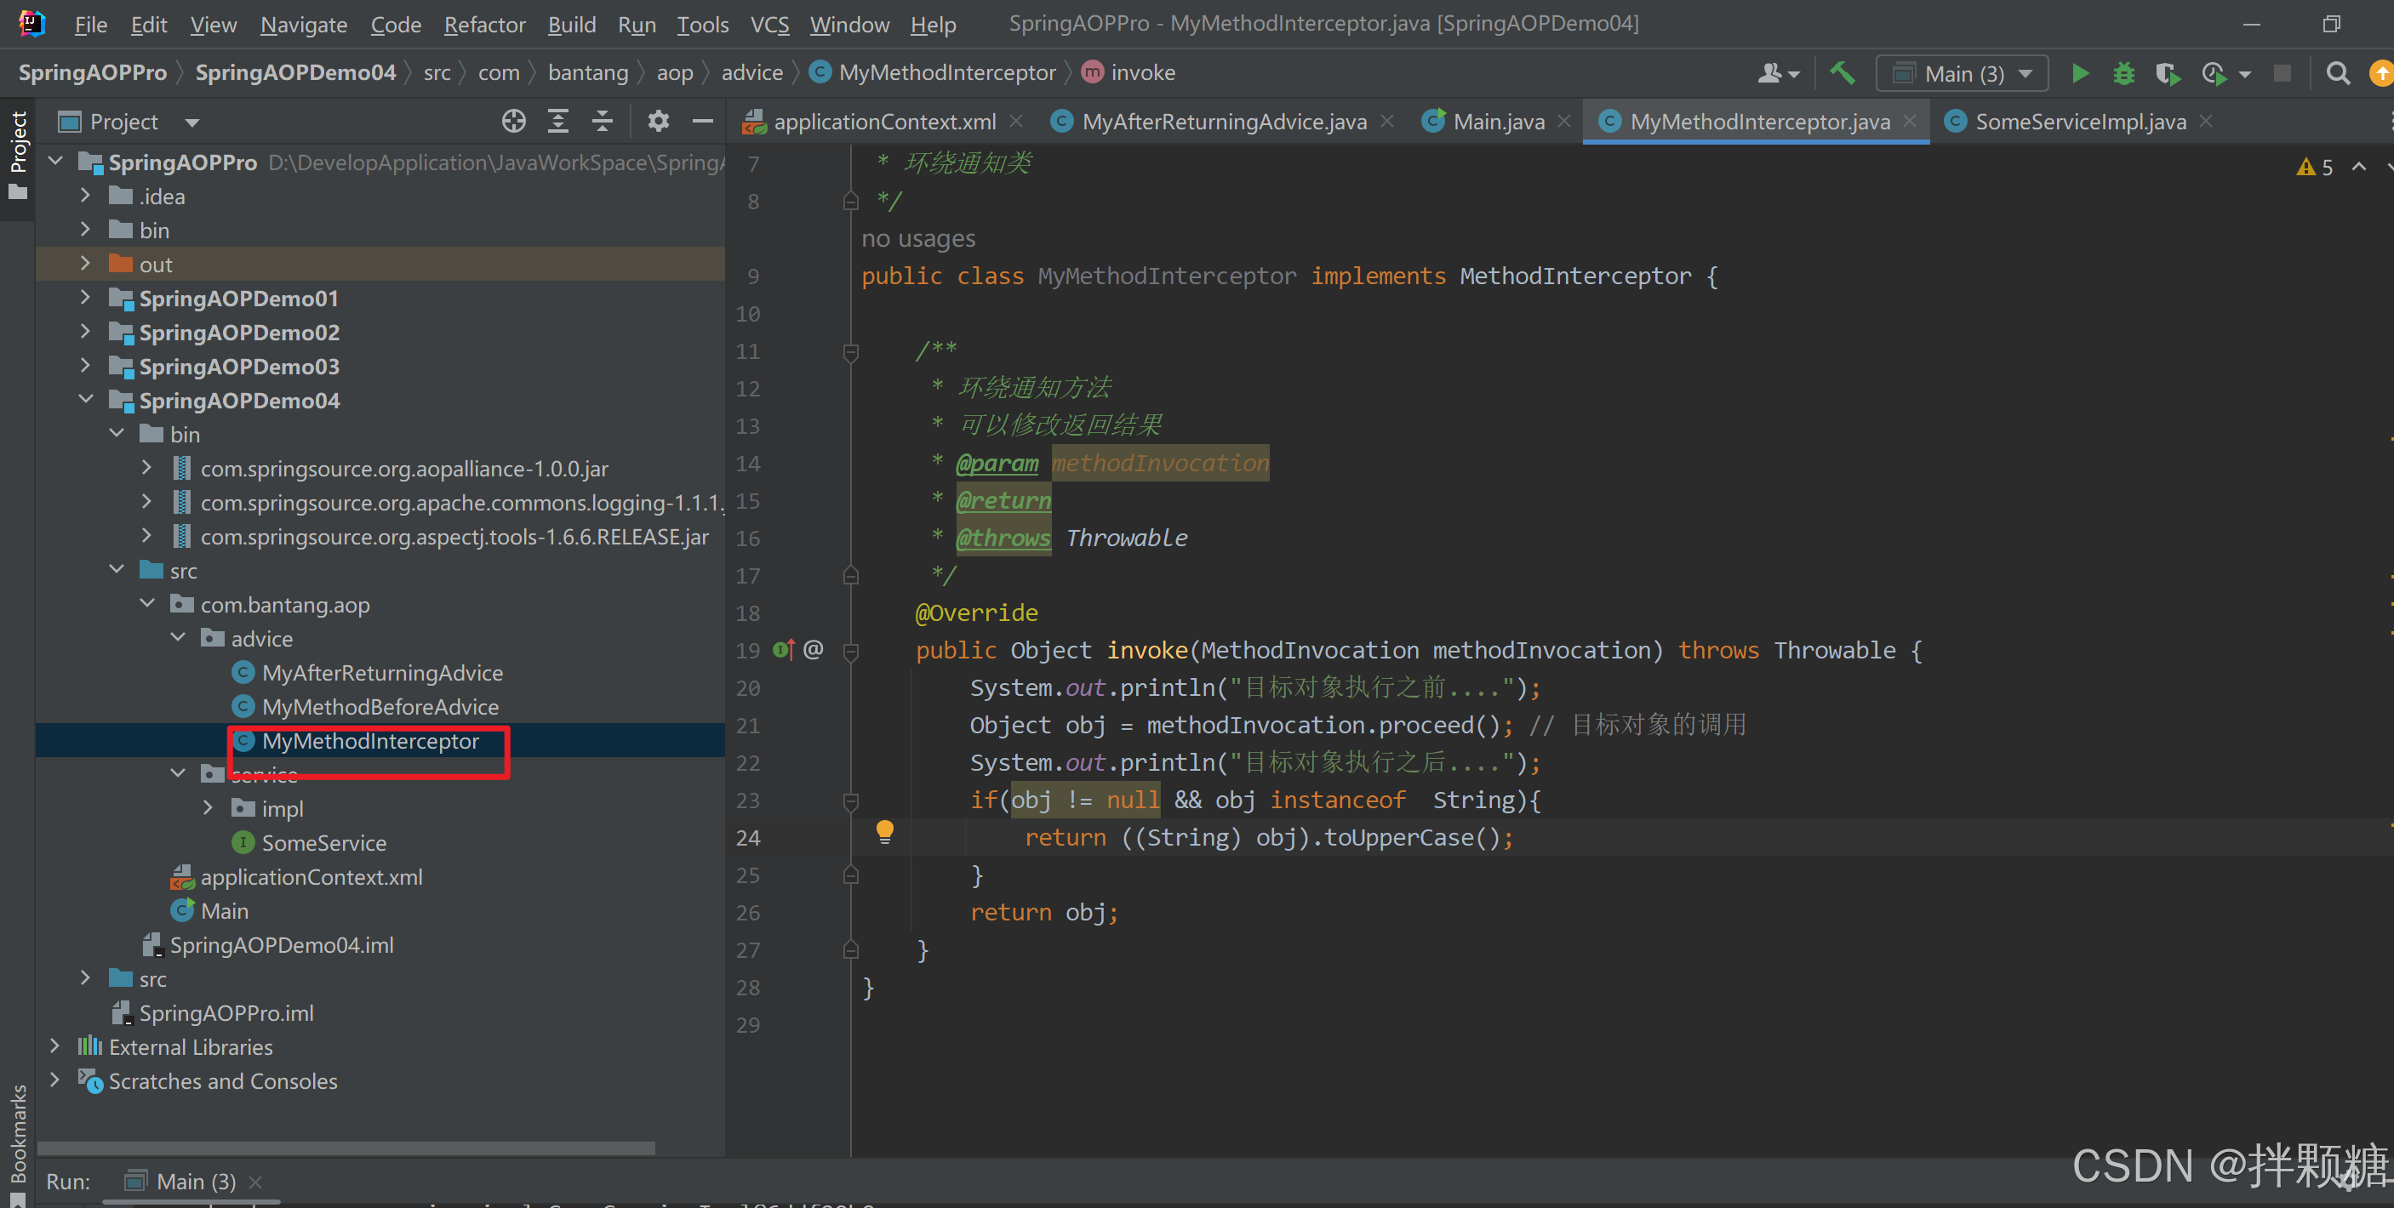Click Collapse All icon in Project panel
This screenshot has height=1208, width=2394.
click(x=603, y=122)
